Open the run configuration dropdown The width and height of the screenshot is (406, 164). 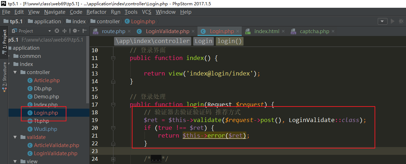coord(383,22)
